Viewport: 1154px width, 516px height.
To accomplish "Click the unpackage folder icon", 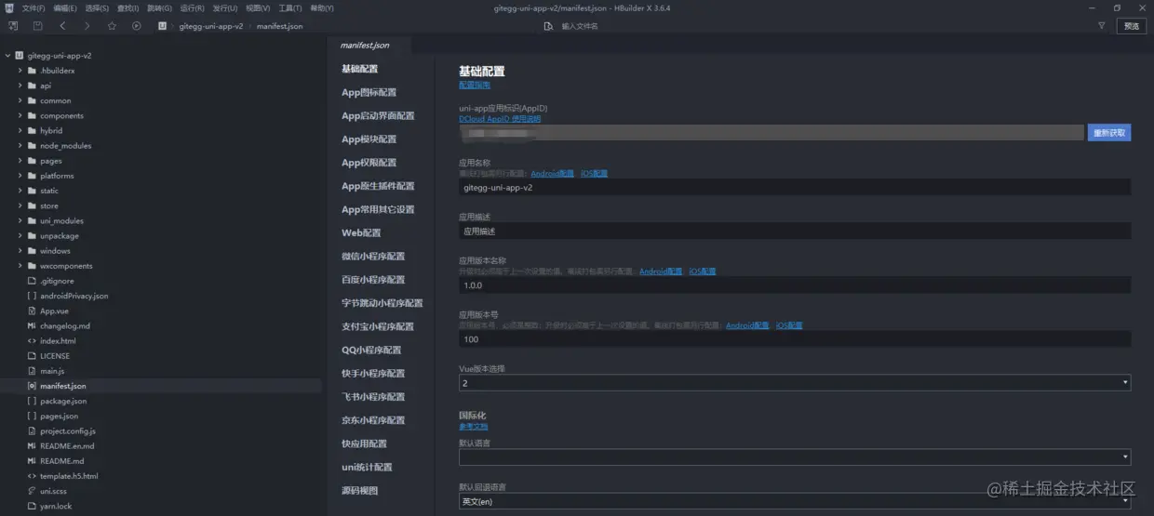I will click(x=32, y=236).
